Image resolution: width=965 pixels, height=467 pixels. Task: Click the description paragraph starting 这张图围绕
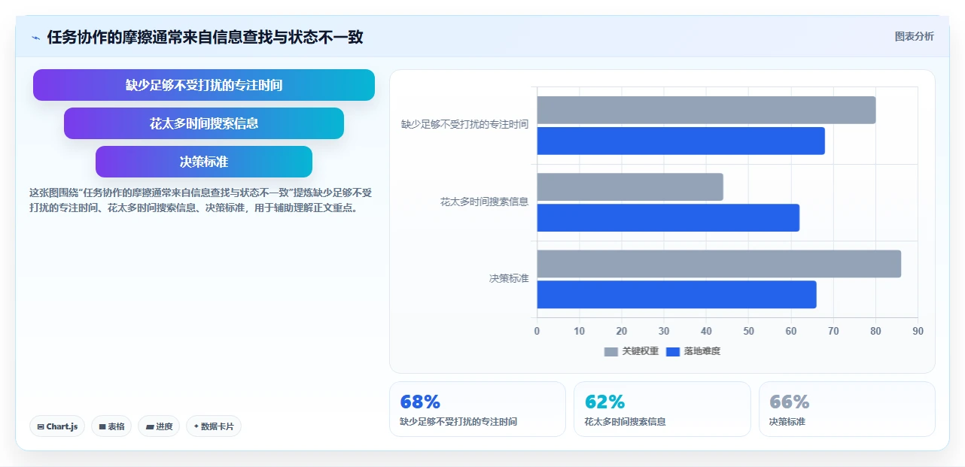point(200,200)
